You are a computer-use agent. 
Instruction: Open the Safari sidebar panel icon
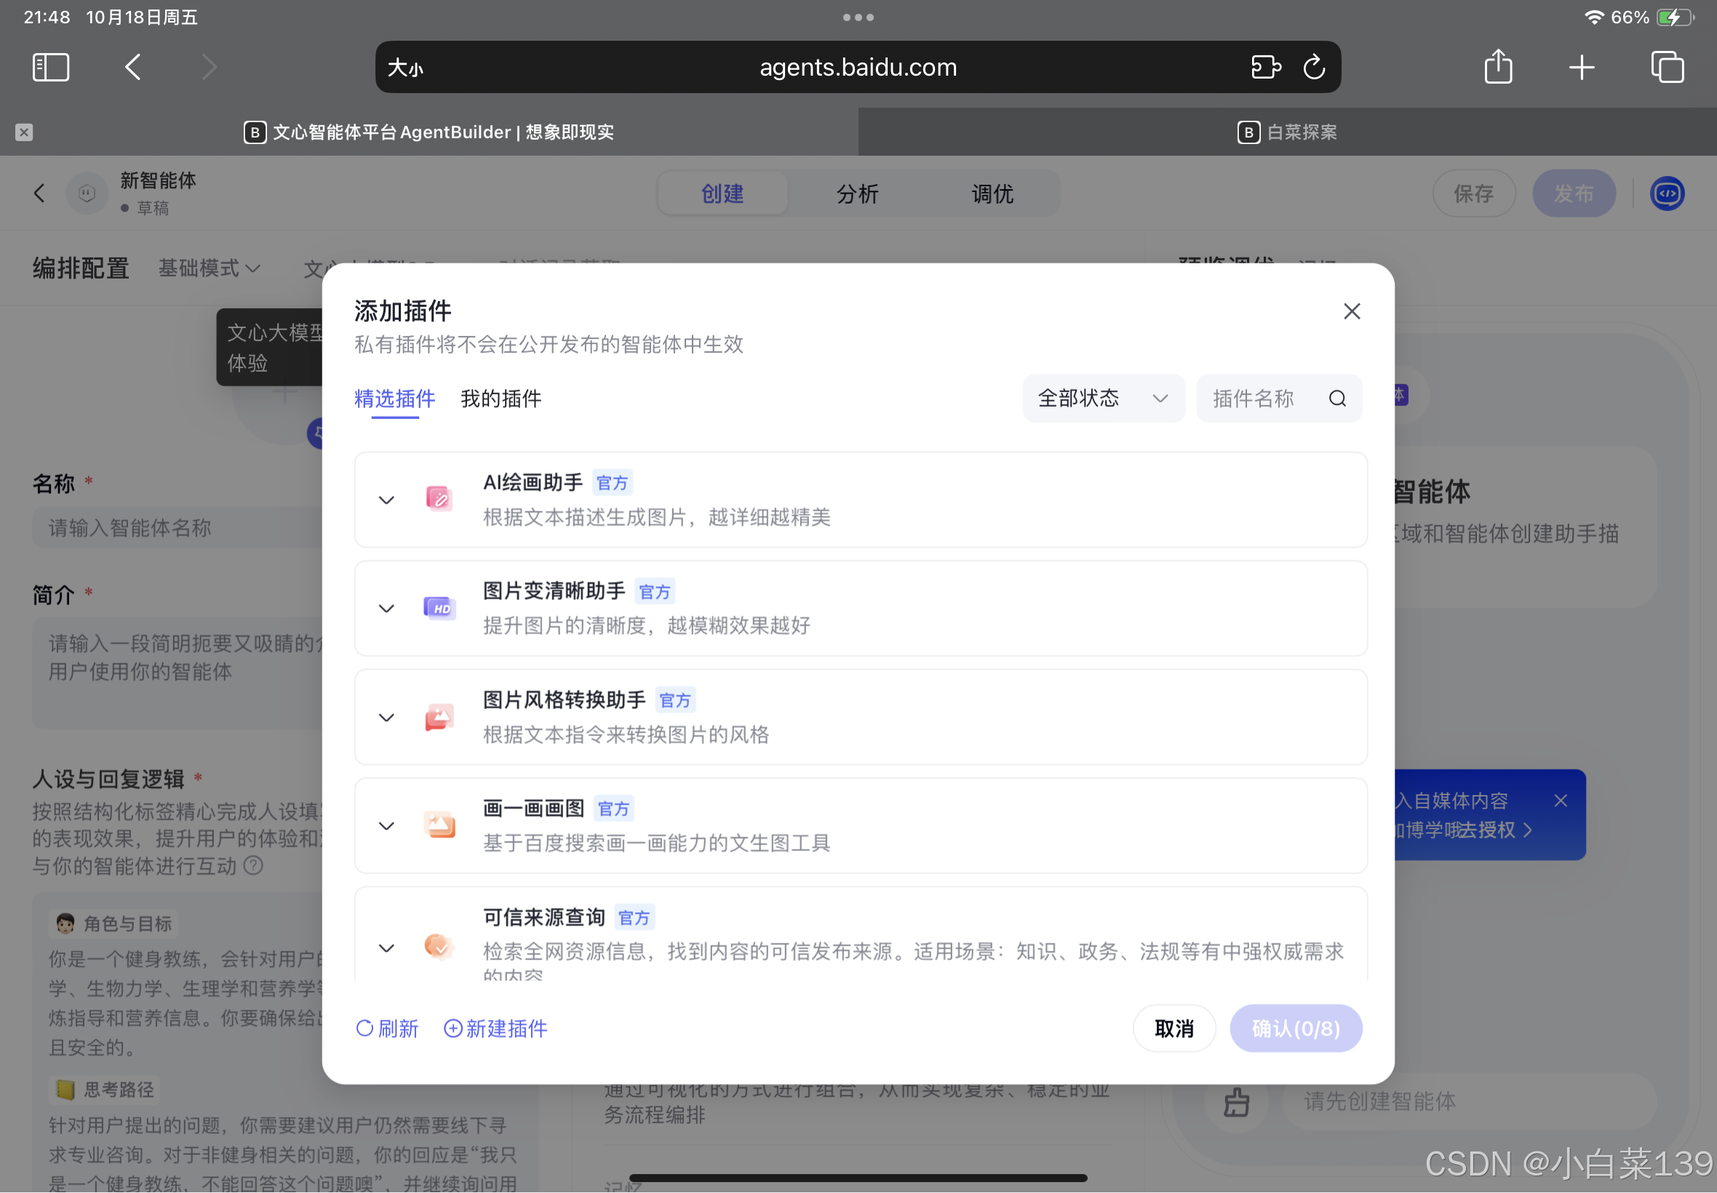(x=51, y=67)
